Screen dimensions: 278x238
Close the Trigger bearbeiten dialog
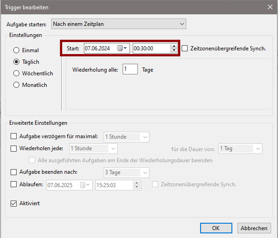coord(270,7)
